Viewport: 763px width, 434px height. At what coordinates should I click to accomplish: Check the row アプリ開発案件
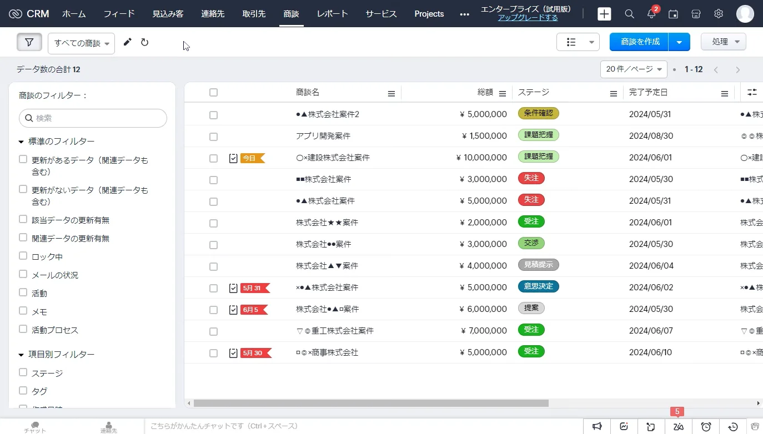213,137
